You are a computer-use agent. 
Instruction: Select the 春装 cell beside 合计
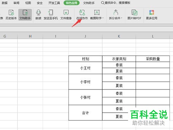119,109
